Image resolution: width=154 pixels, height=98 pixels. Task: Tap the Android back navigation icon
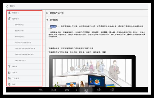(x=41, y=90)
